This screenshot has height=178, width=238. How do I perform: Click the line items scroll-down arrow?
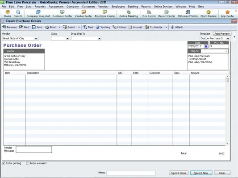[x=227, y=144]
